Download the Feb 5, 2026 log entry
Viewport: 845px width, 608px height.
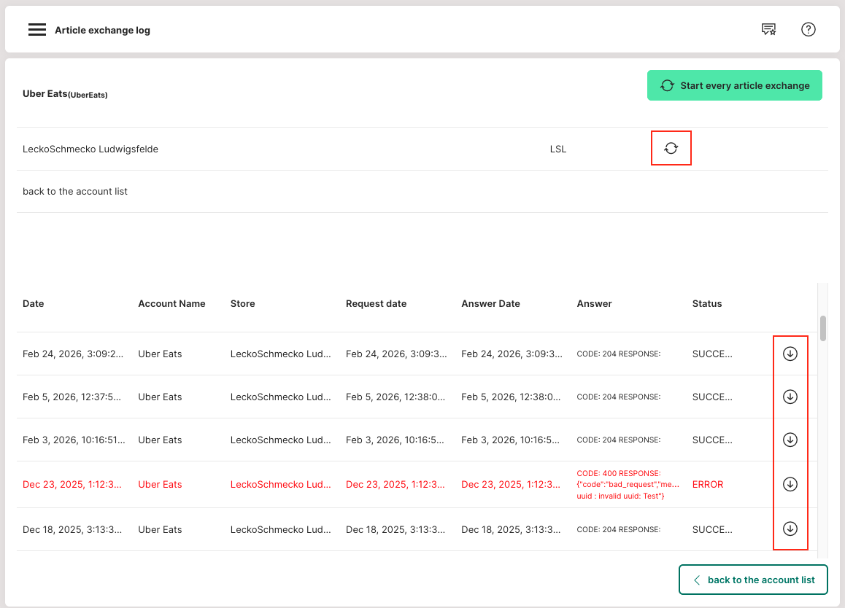coord(790,397)
